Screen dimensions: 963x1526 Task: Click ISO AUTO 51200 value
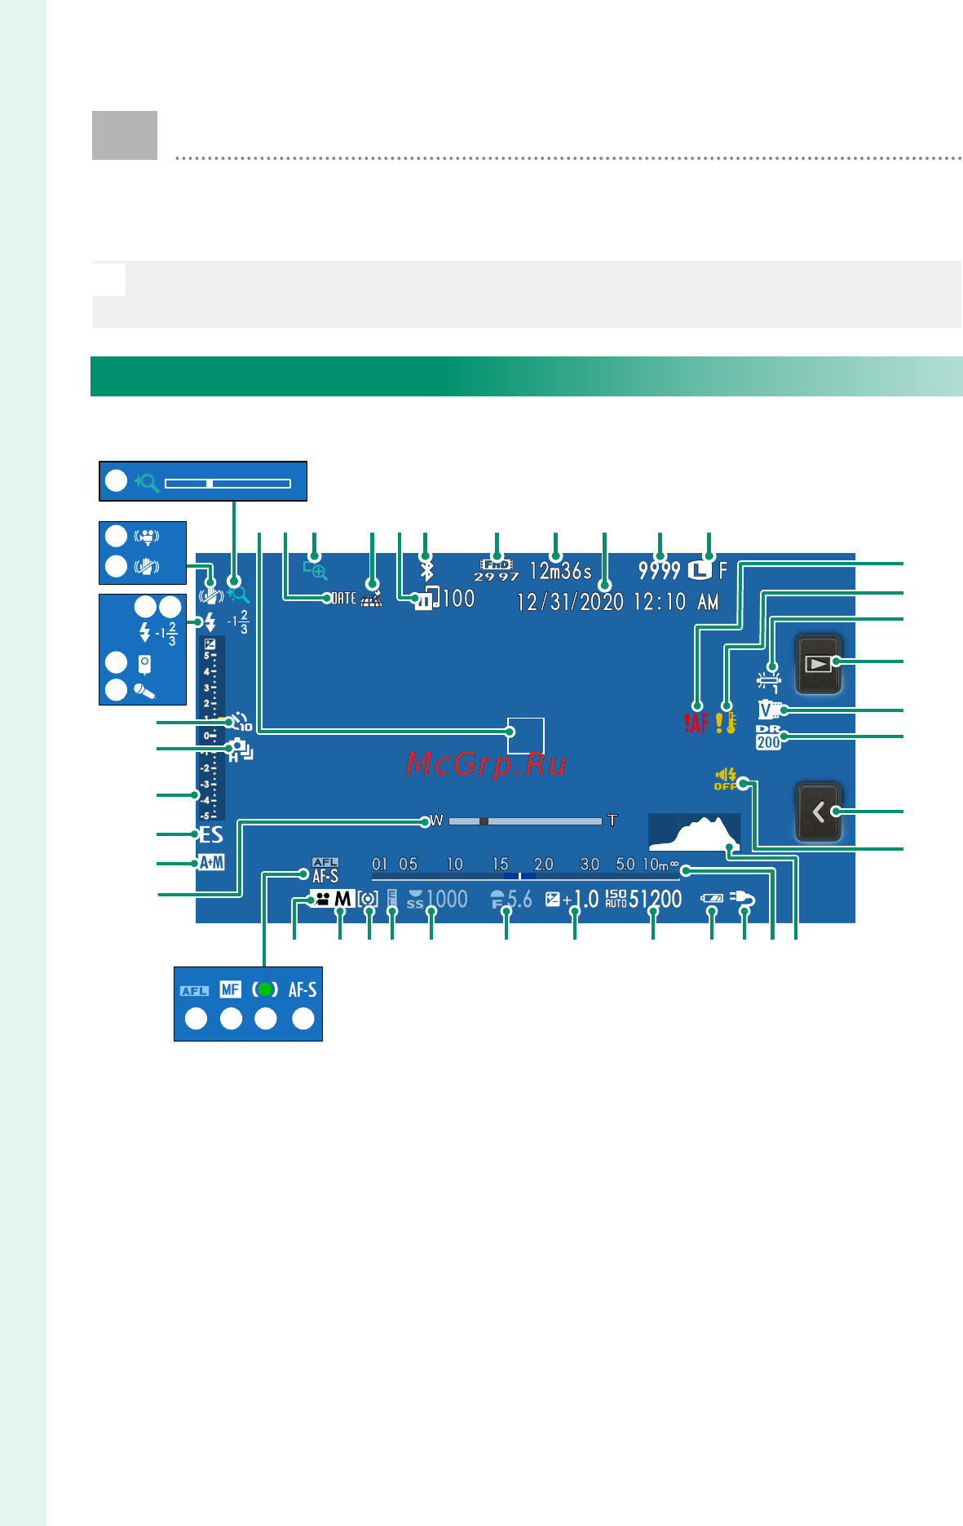coord(644,900)
